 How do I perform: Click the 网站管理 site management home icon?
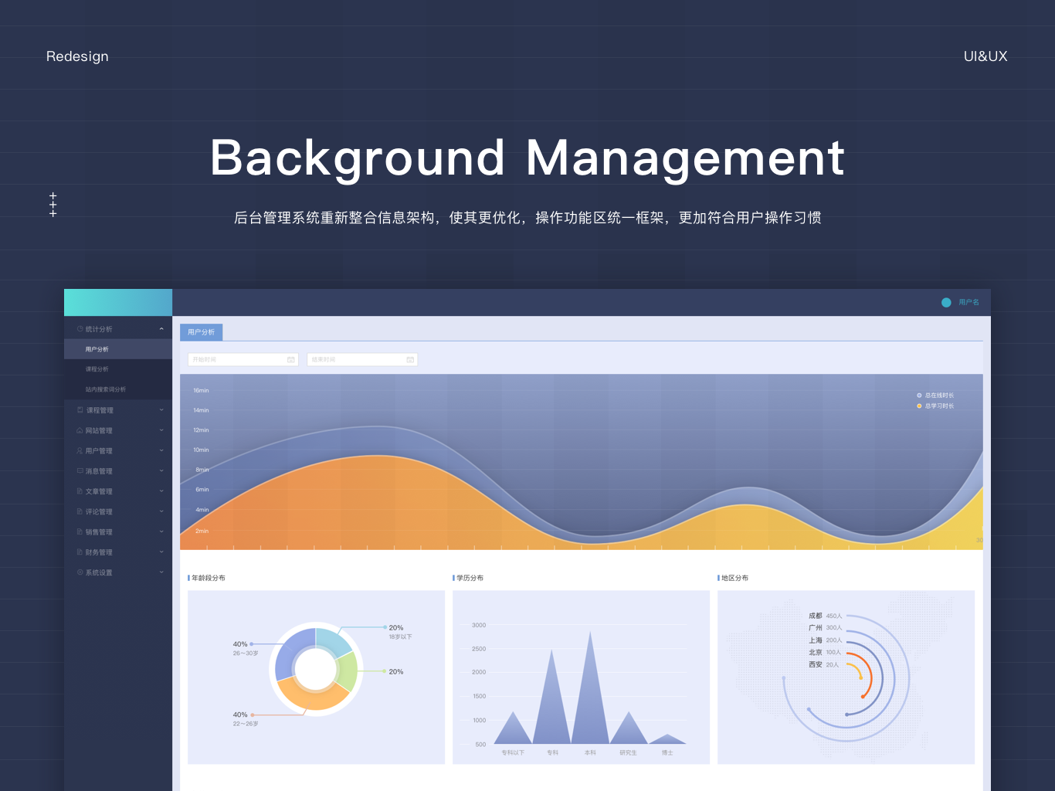tap(79, 430)
